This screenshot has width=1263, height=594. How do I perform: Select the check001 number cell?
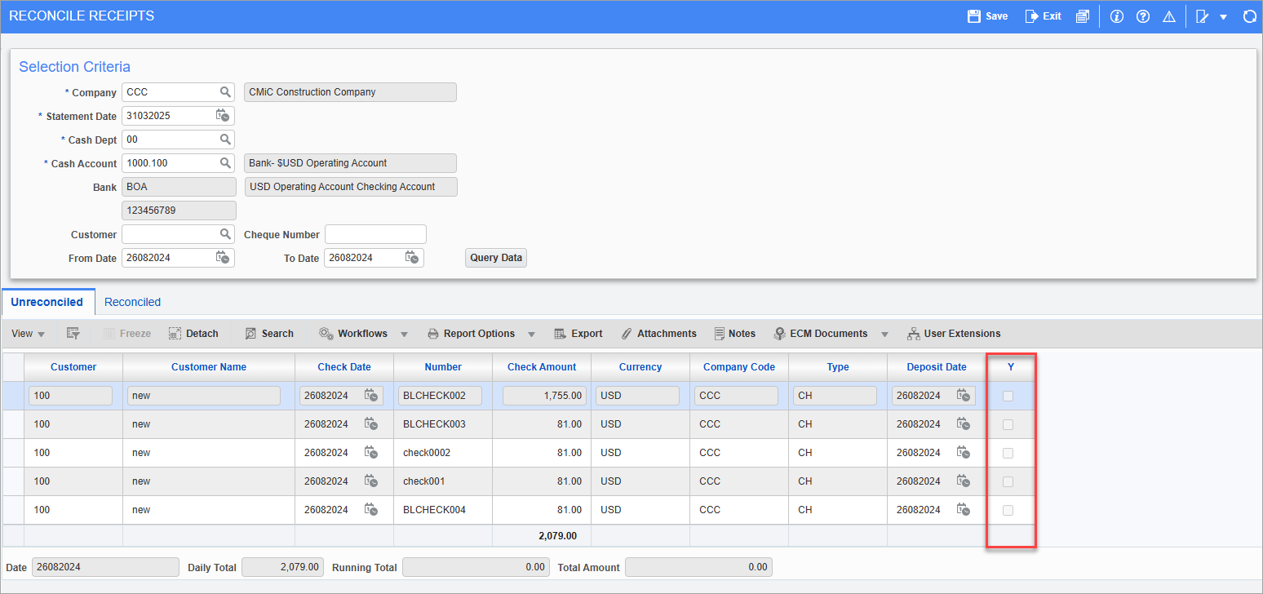[443, 481]
